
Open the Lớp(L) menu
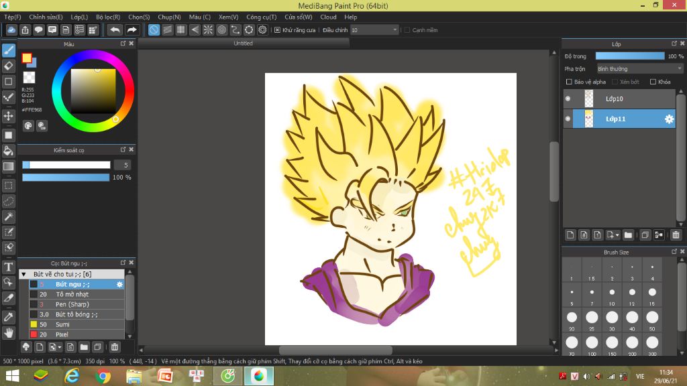tap(79, 17)
